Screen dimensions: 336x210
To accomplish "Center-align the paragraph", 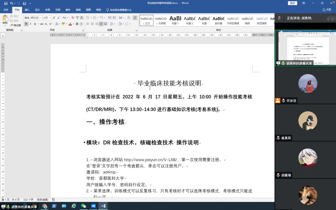I will pyautogui.click(x=92, y=24).
